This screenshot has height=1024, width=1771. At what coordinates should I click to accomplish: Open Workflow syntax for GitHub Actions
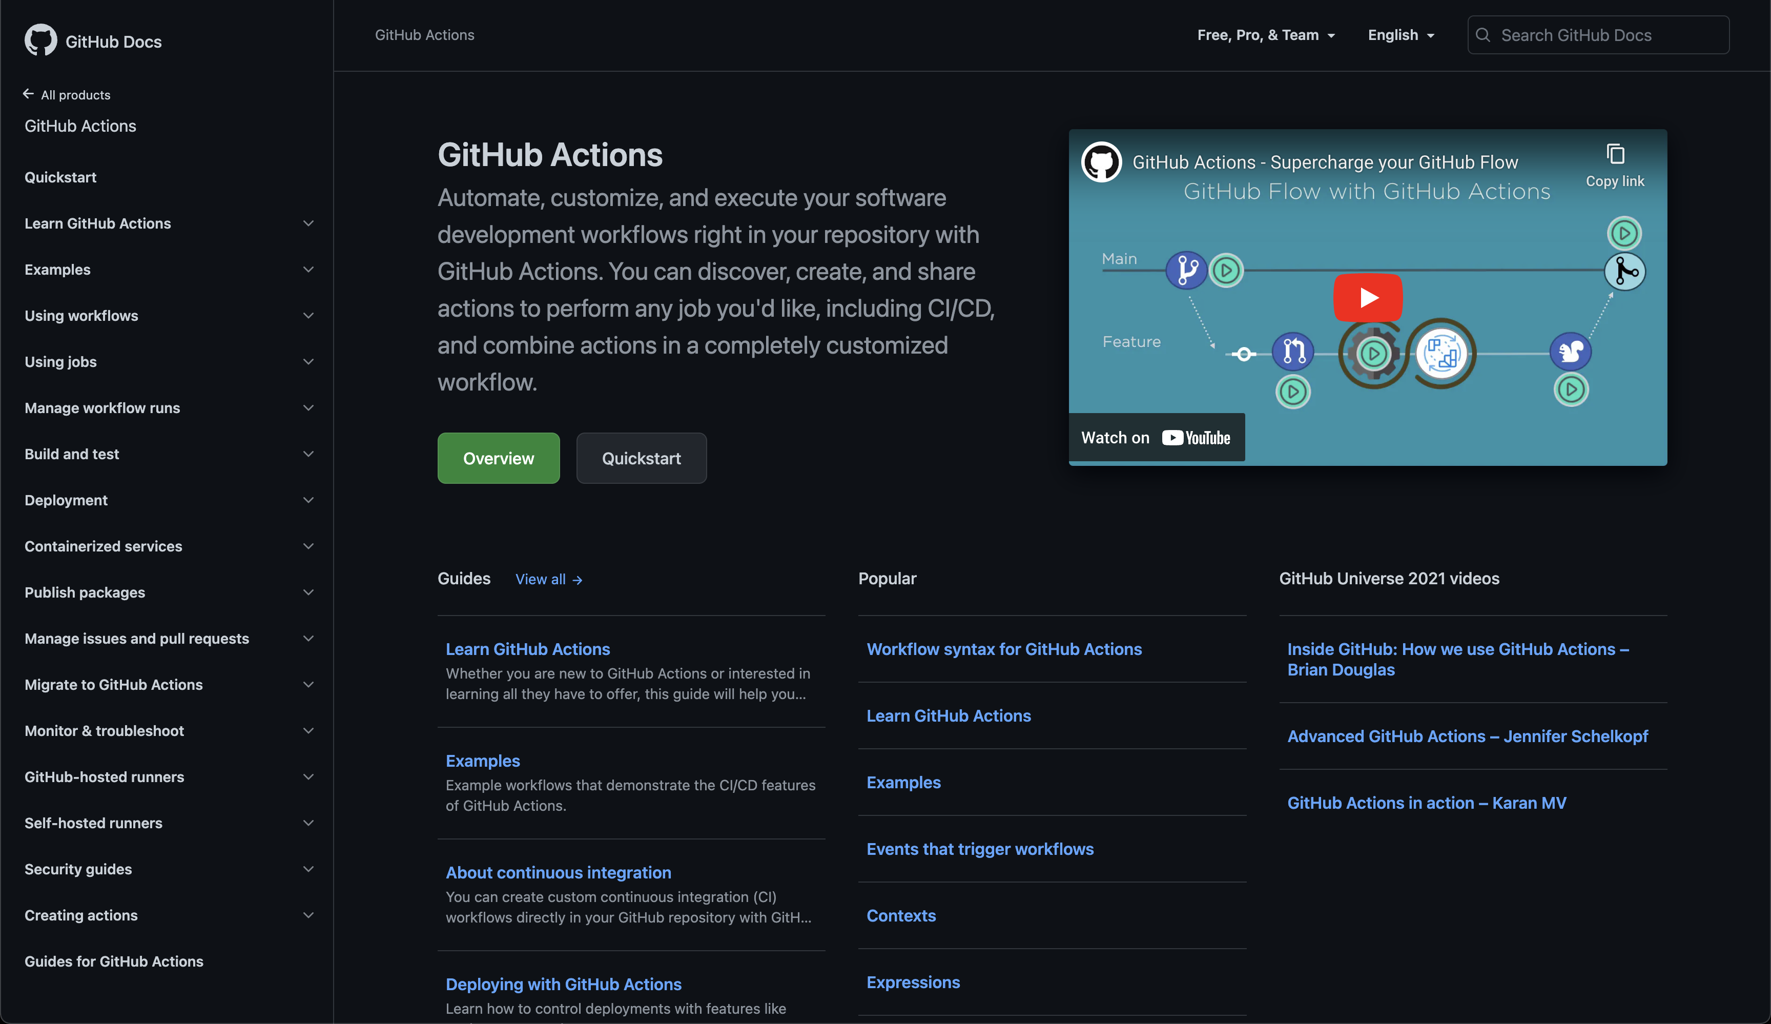pyautogui.click(x=1004, y=649)
